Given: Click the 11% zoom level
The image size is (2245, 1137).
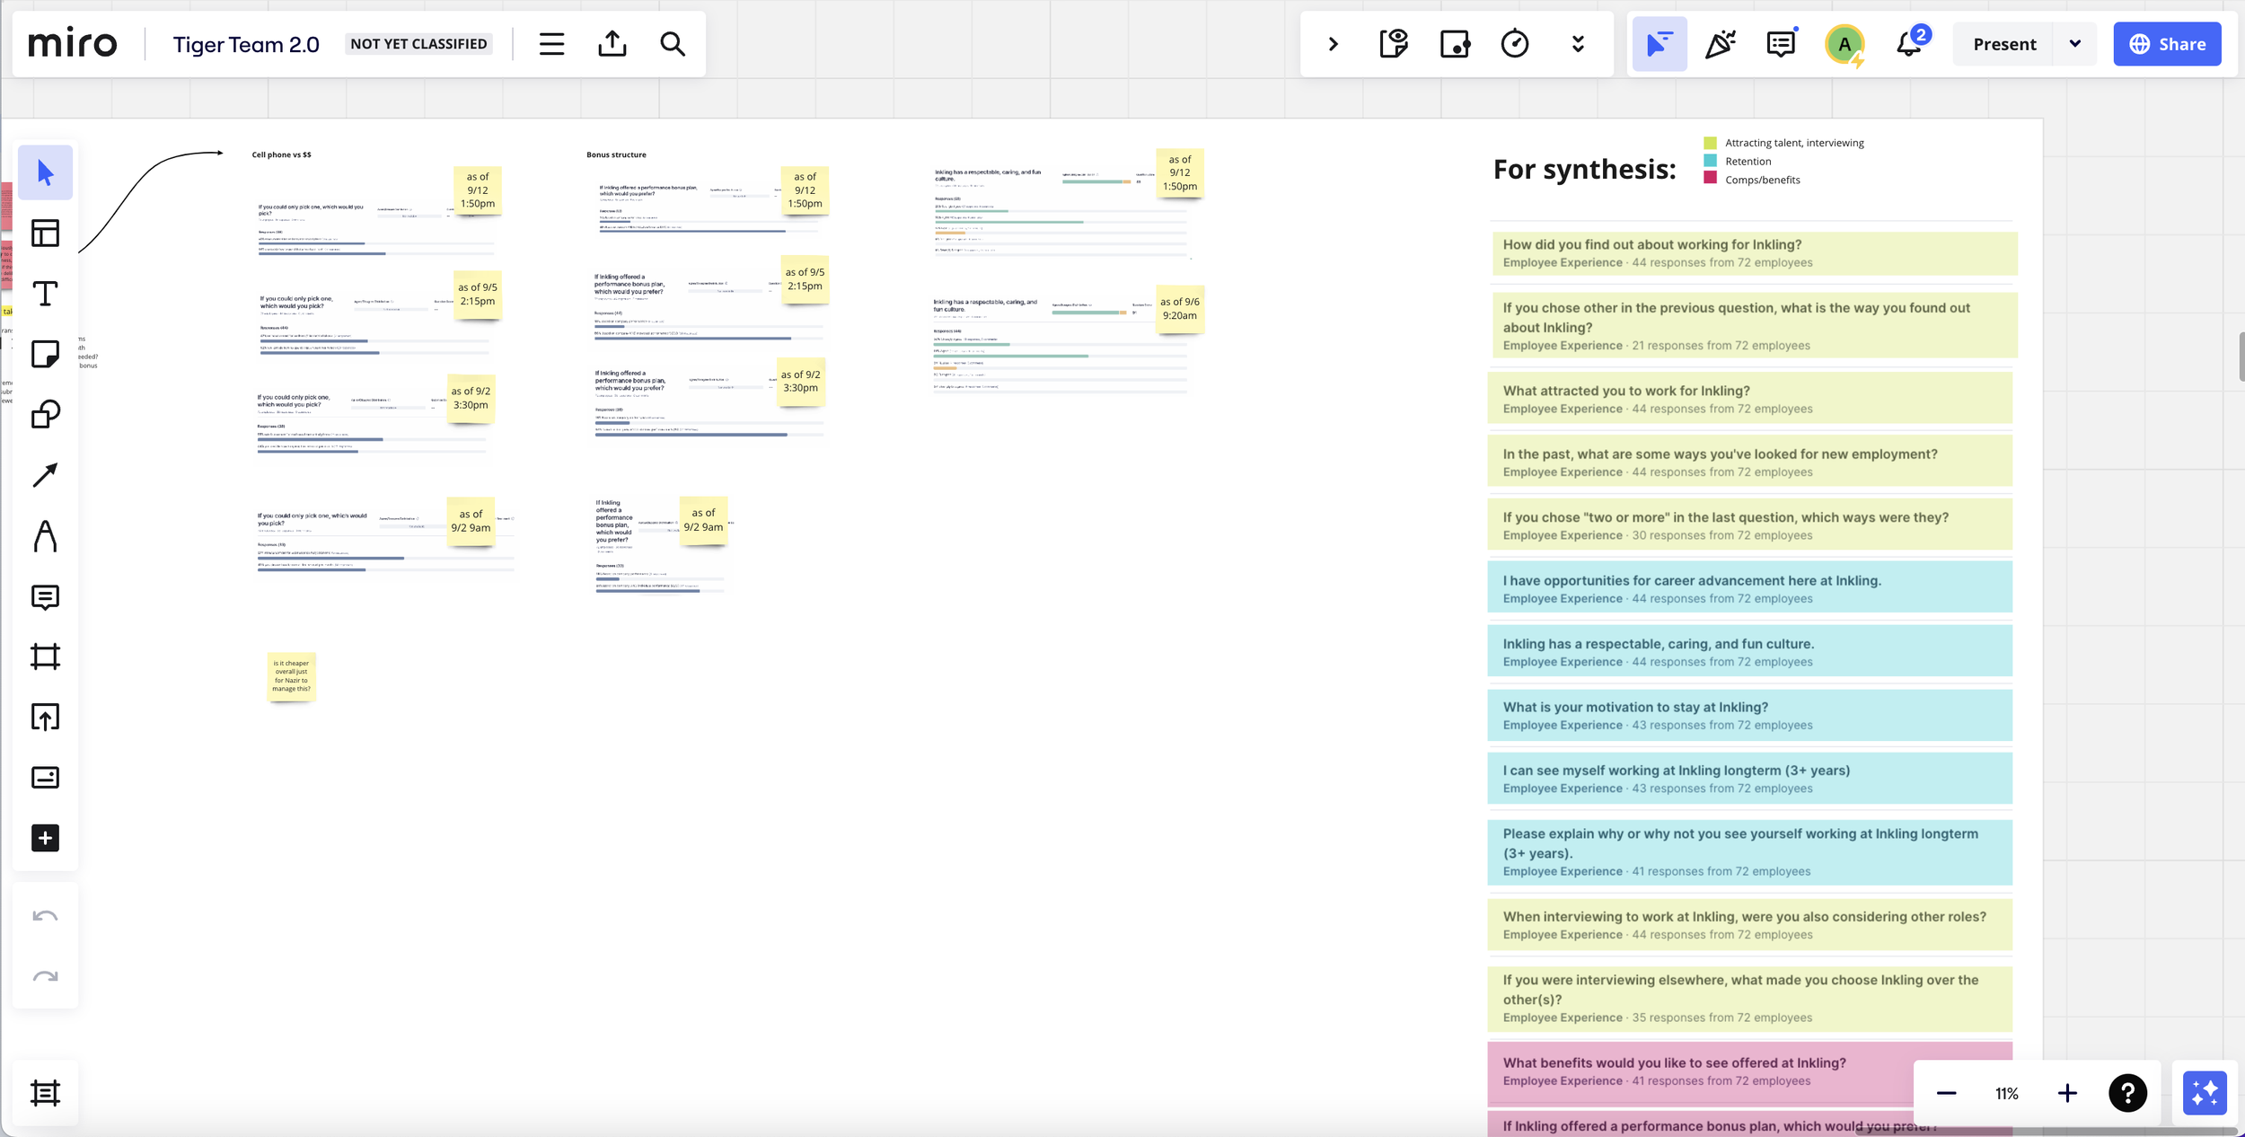Looking at the screenshot, I should [x=2007, y=1094].
